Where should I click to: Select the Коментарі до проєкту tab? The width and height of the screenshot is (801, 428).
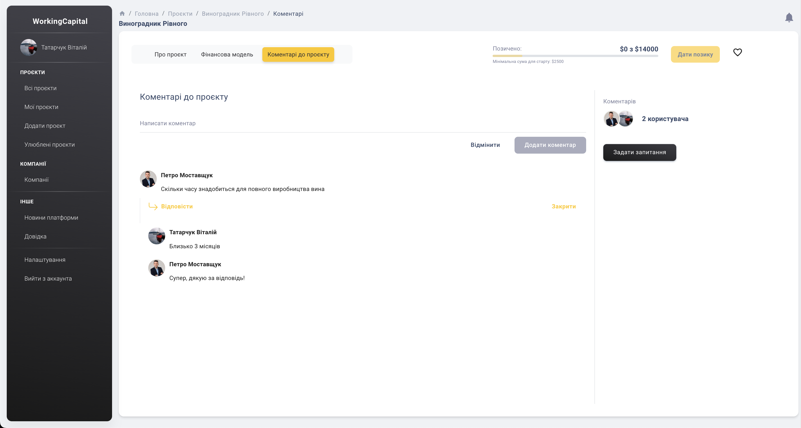click(x=298, y=54)
